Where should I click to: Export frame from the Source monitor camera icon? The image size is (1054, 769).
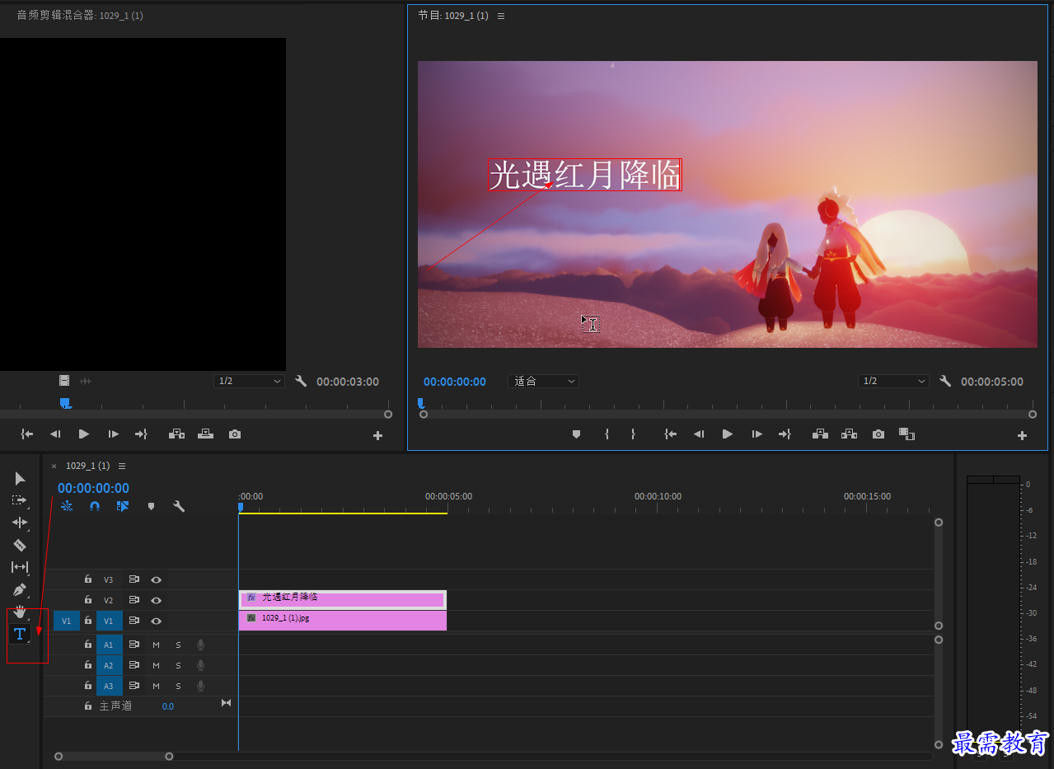click(235, 434)
